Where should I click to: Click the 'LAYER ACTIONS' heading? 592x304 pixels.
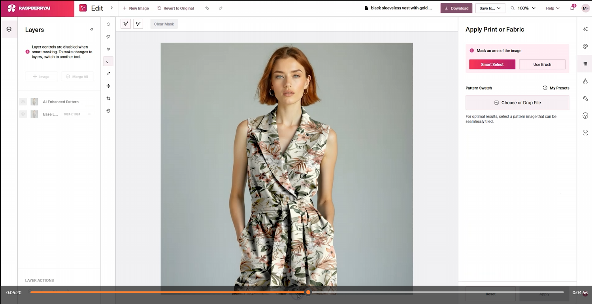tap(40, 280)
